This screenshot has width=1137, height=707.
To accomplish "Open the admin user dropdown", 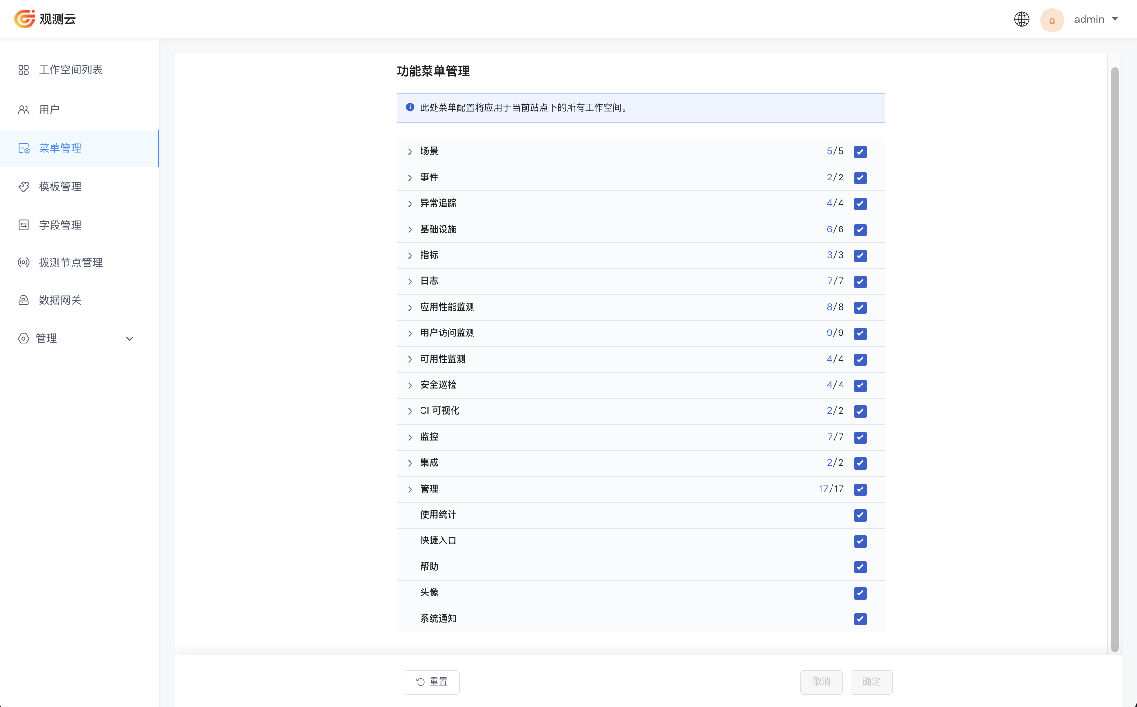I will pyautogui.click(x=1096, y=20).
